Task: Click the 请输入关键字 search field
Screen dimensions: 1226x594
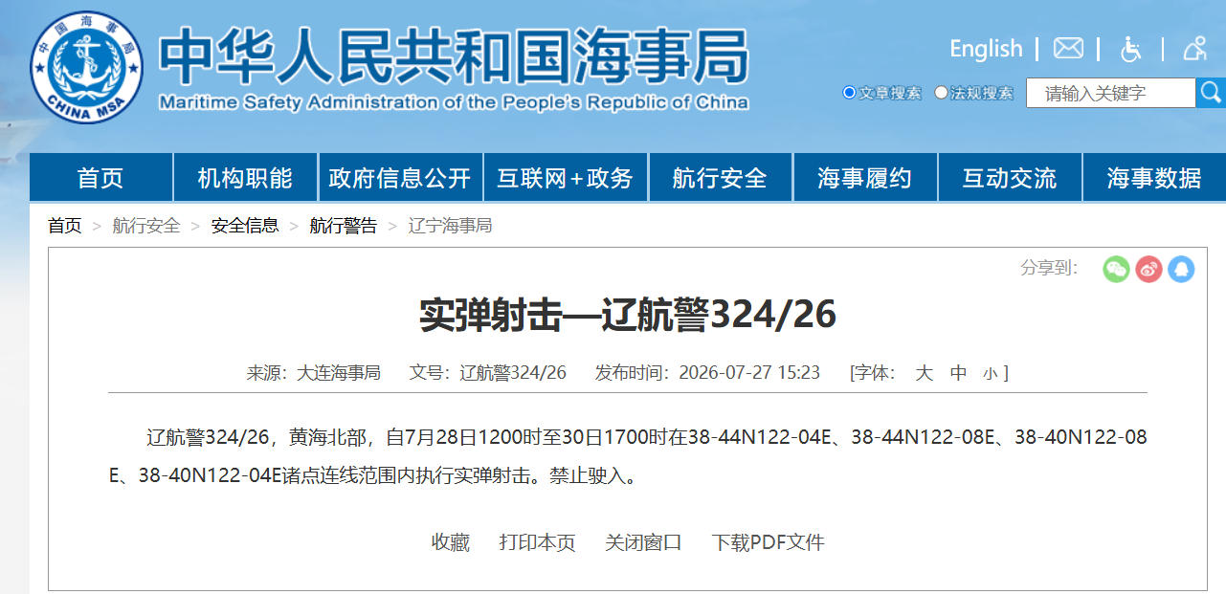Action: 1110,93
